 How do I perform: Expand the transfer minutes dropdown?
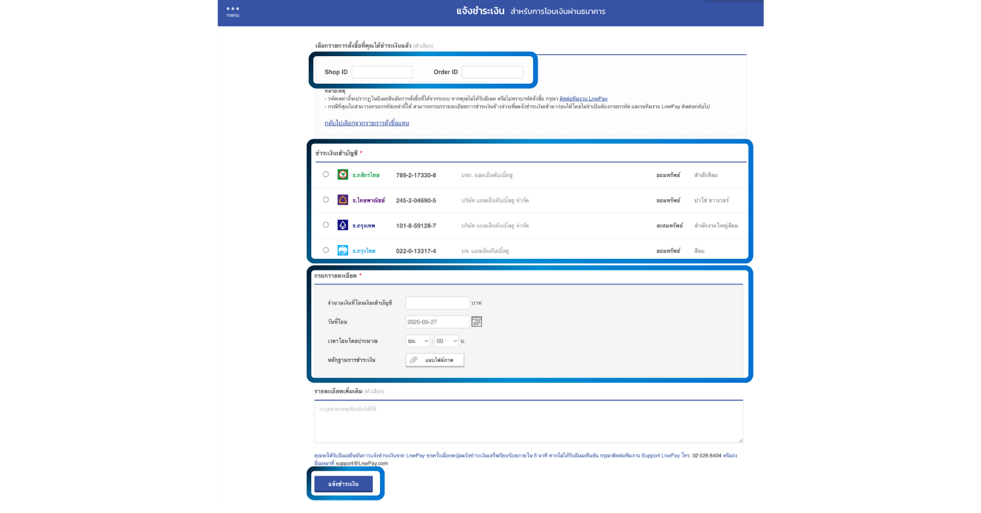pyautogui.click(x=447, y=341)
